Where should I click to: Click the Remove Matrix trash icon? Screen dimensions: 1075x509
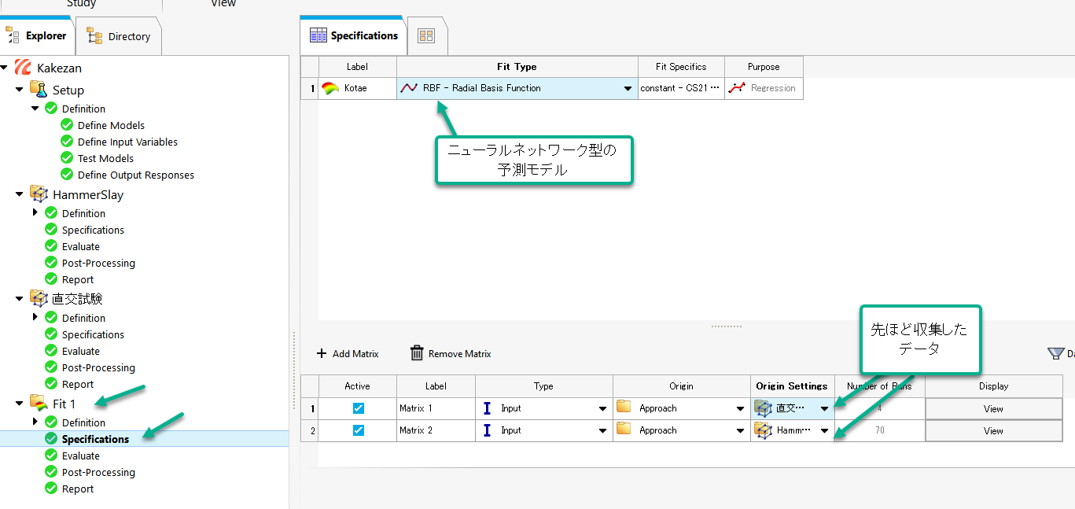click(x=417, y=353)
